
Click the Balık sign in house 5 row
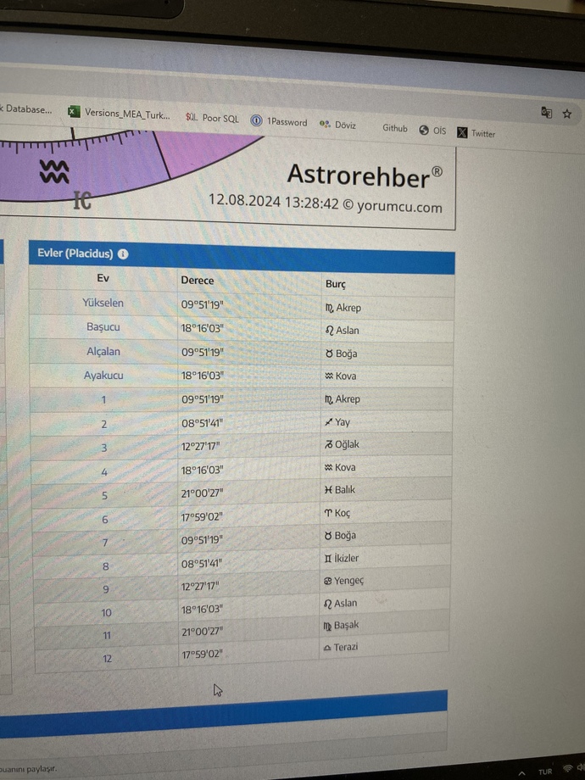click(340, 490)
